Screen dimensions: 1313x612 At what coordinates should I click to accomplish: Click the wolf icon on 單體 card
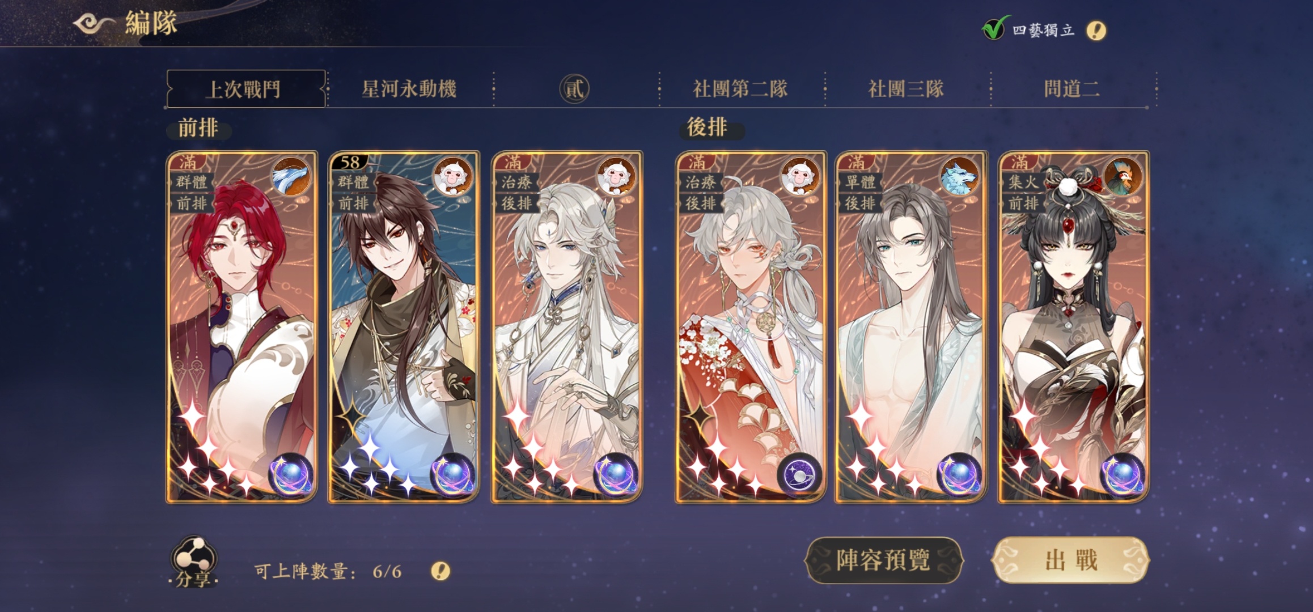tap(959, 177)
